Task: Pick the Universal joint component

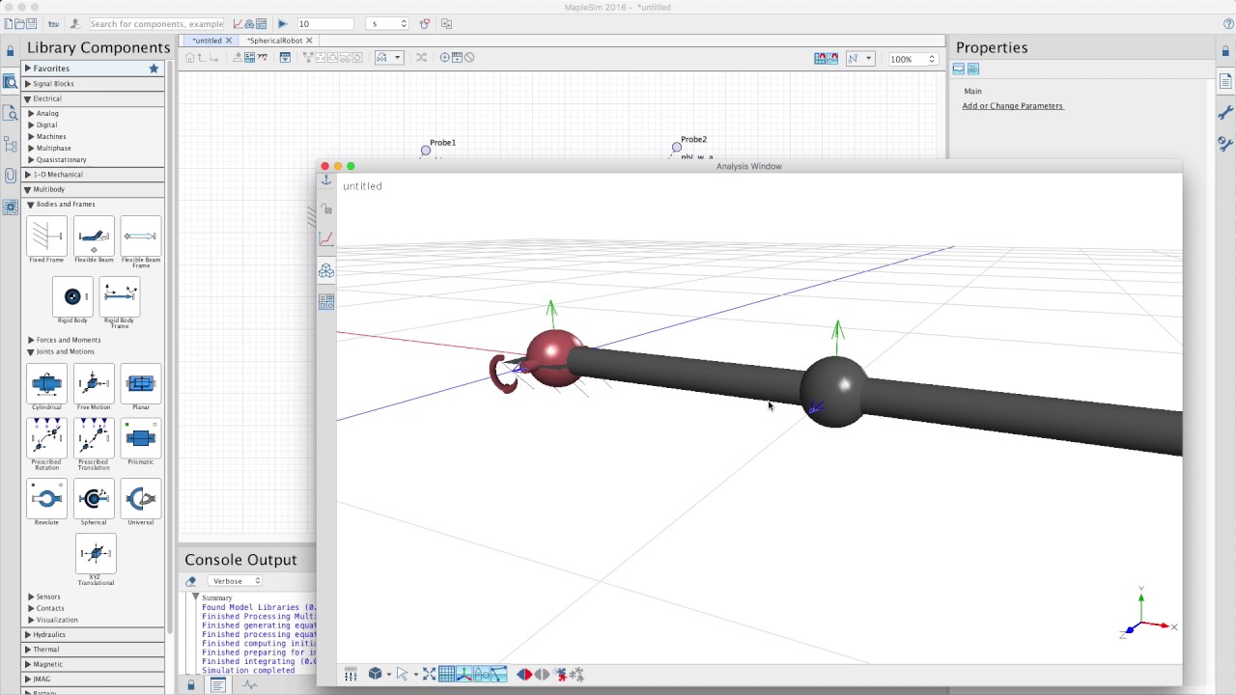Action: click(x=140, y=498)
